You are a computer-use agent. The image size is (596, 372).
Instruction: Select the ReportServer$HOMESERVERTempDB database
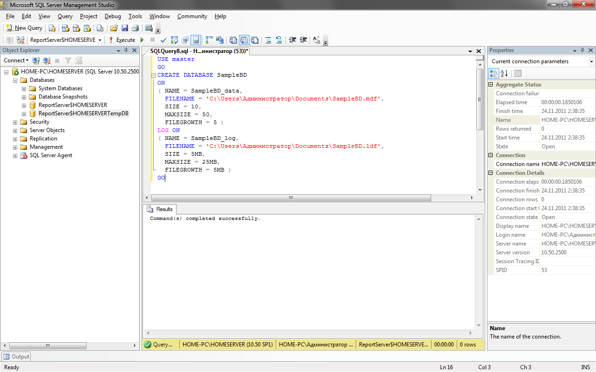[83, 113]
